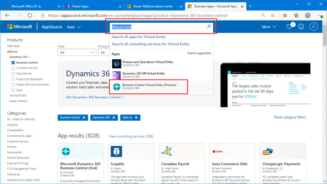
Task: Click the Canadian Payroll app logo
Action: click(x=167, y=151)
